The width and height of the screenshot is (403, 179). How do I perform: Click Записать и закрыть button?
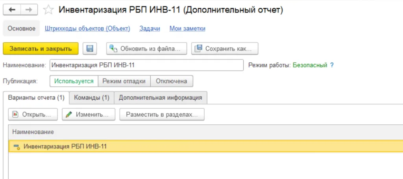[x=41, y=48]
